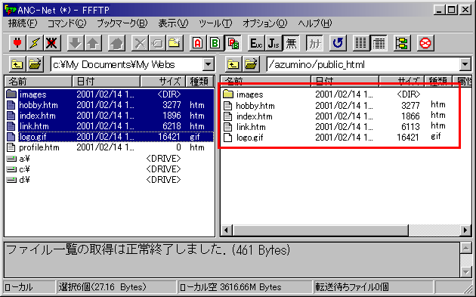Click remote pane scroll left arrow

pos(227,230)
